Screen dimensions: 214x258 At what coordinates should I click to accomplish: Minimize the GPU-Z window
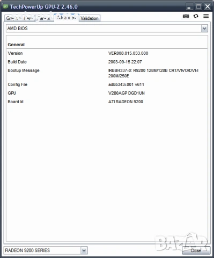189,7
